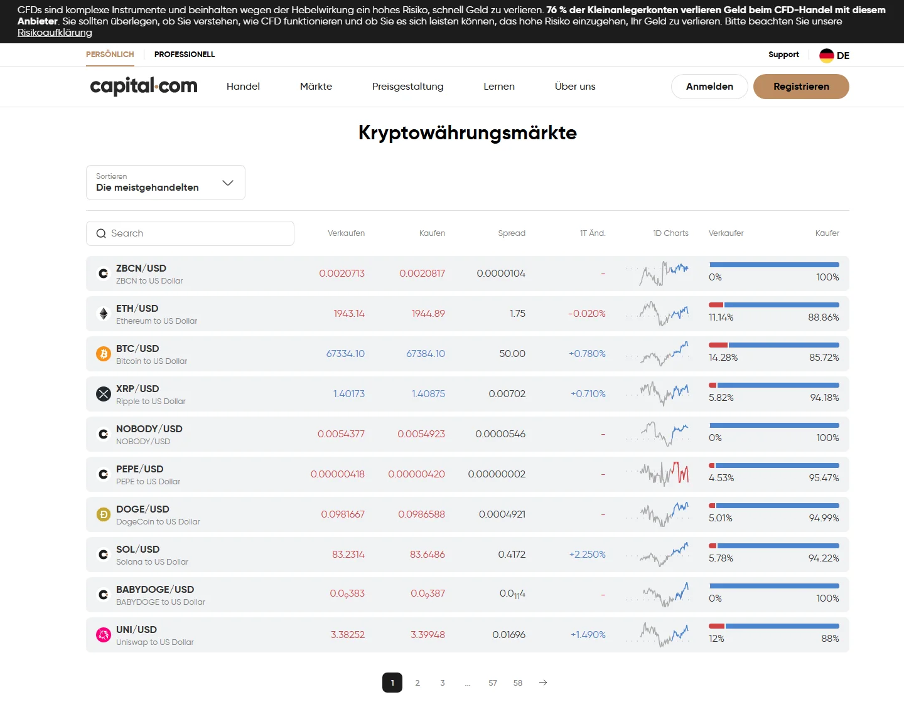Click UNI/USD change +1.490%
904x702 pixels.
tap(588, 635)
